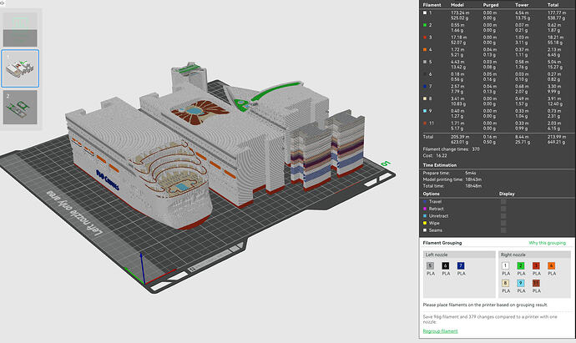Click filament 3 red chip under Right nozzle
Screen dimensions: 576x343
point(536,265)
